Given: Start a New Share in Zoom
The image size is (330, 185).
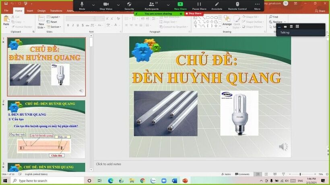Looking at the screenshot, I should [x=180, y=6].
